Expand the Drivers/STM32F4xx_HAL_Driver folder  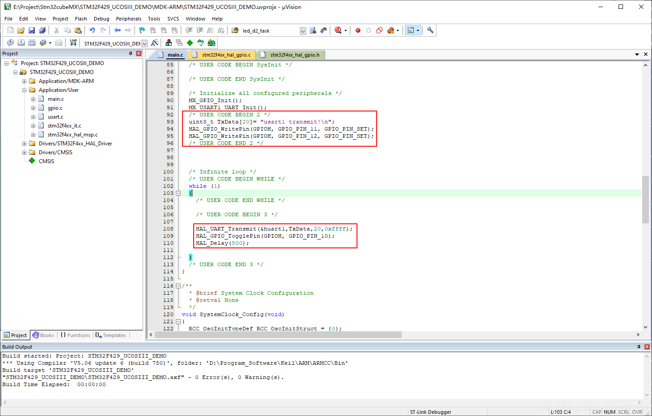25,144
